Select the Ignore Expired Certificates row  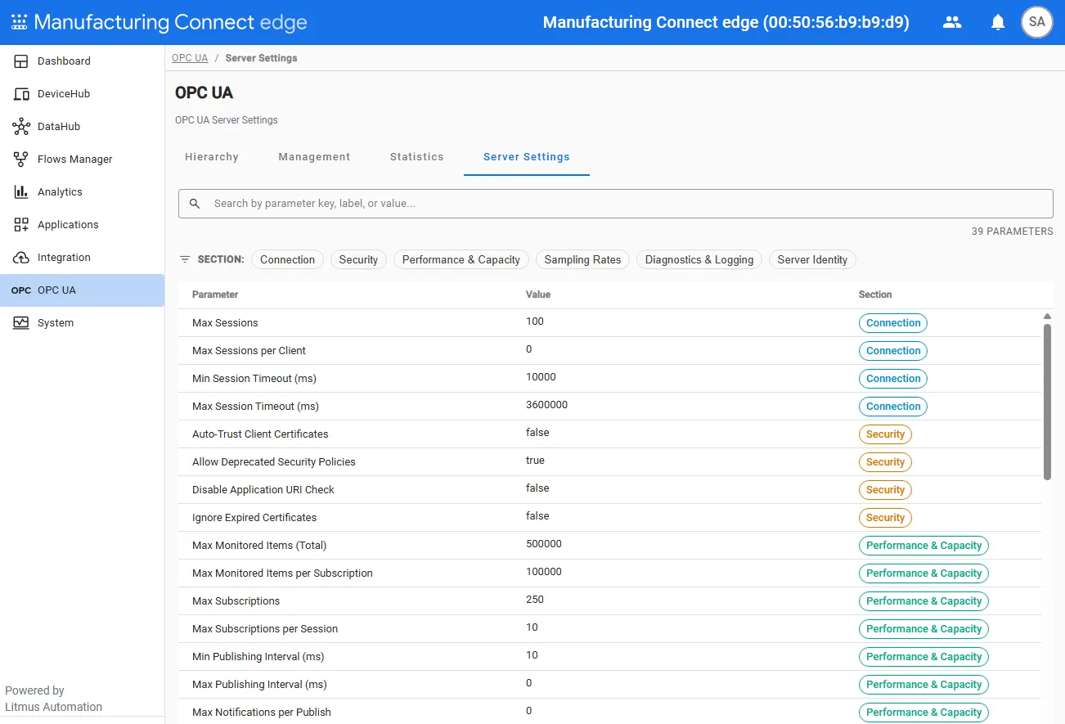(x=609, y=518)
